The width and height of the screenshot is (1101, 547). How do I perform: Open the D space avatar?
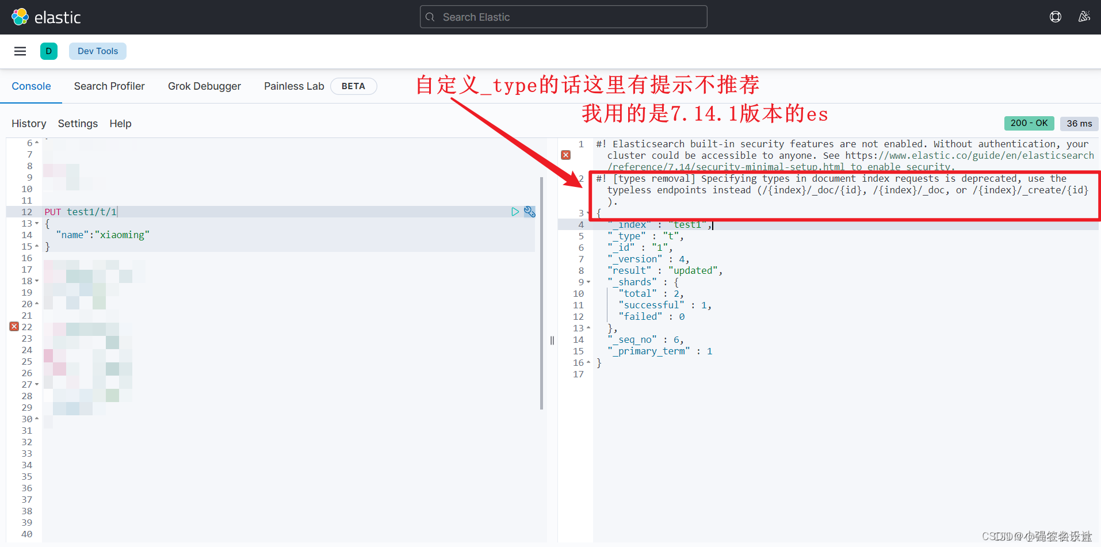click(x=49, y=51)
